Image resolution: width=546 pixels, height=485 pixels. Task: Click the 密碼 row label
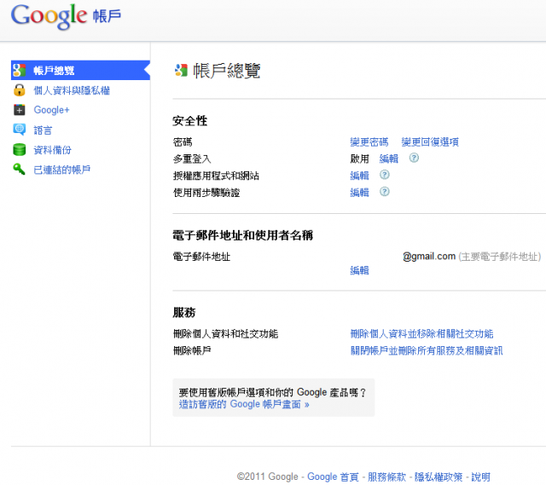point(183,142)
